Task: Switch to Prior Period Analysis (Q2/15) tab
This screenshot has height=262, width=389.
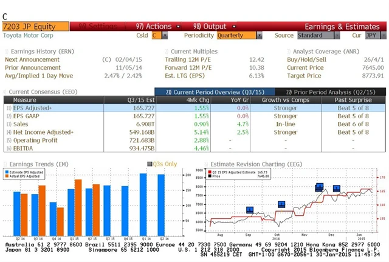Action: (x=330, y=92)
